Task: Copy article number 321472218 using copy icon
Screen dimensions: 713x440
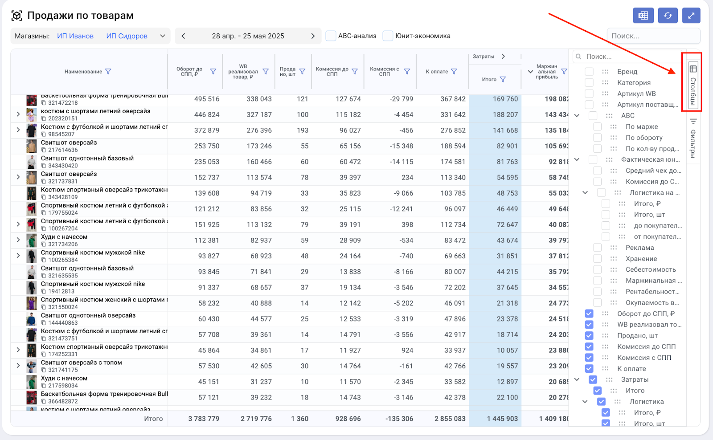Action: click(44, 103)
